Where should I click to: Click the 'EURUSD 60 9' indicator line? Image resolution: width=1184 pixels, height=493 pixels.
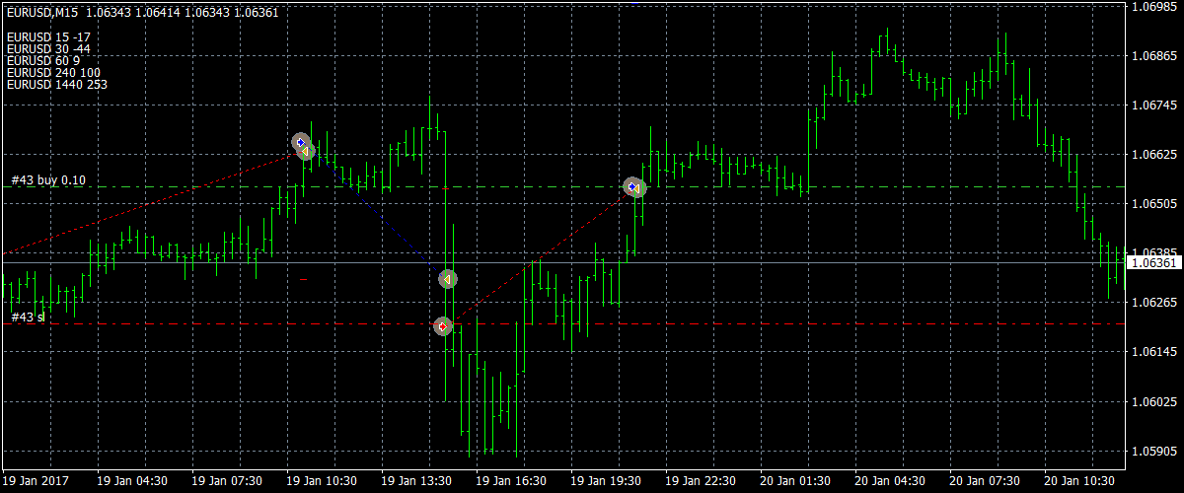[42, 61]
